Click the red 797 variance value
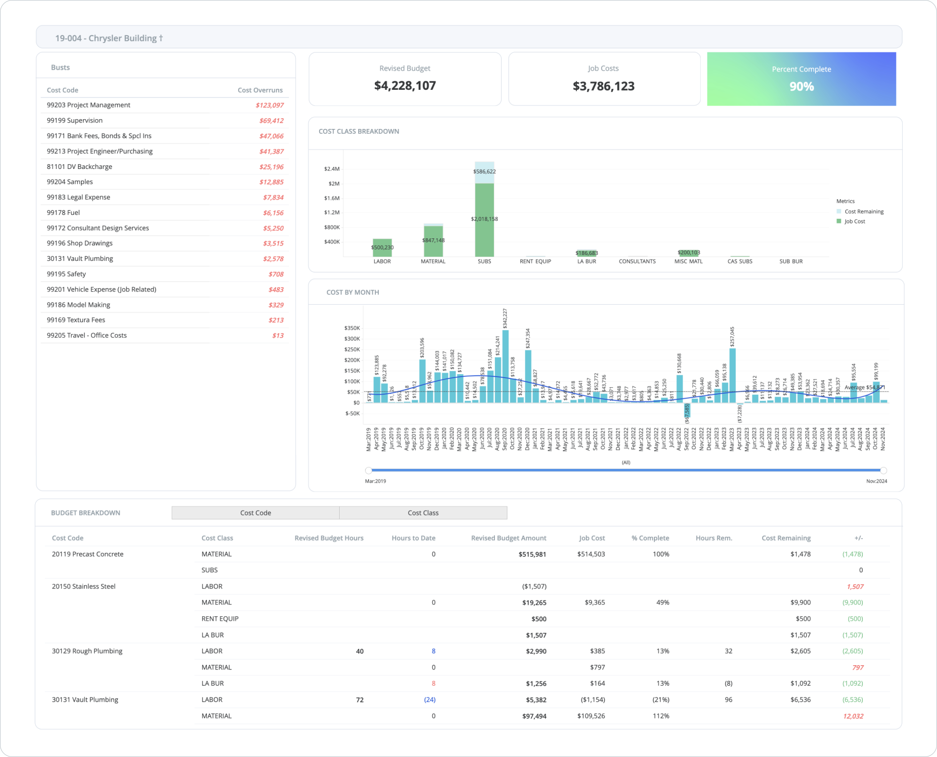The width and height of the screenshot is (937, 757). point(858,667)
